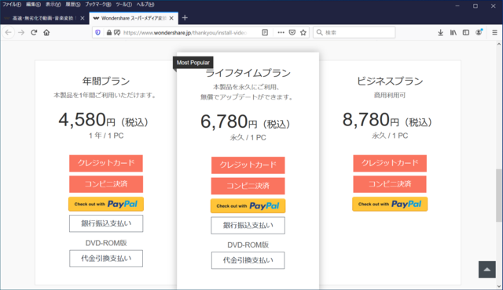Viewport: 503px width, 290px height.
Task: Open the ブックマーク menu
Action: [x=97, y=5]
